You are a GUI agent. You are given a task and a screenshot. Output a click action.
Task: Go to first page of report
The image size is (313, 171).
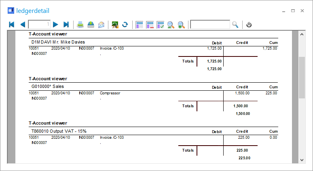pyautogui.click(x=11, y=25)
